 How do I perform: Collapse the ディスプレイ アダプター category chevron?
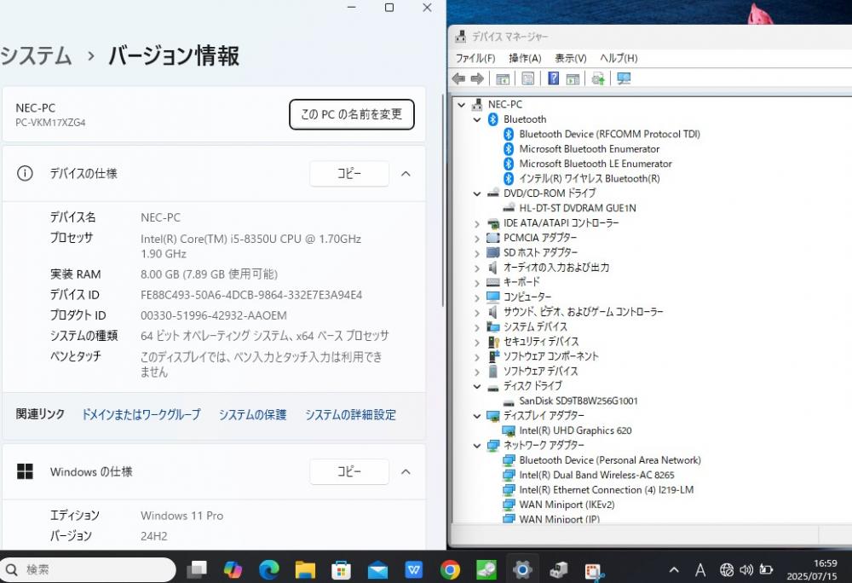pos(477,416)
